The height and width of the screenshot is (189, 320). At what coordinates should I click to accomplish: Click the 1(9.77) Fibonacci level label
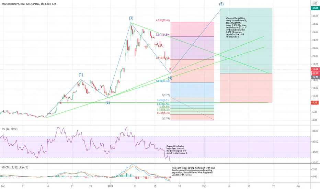166,95
